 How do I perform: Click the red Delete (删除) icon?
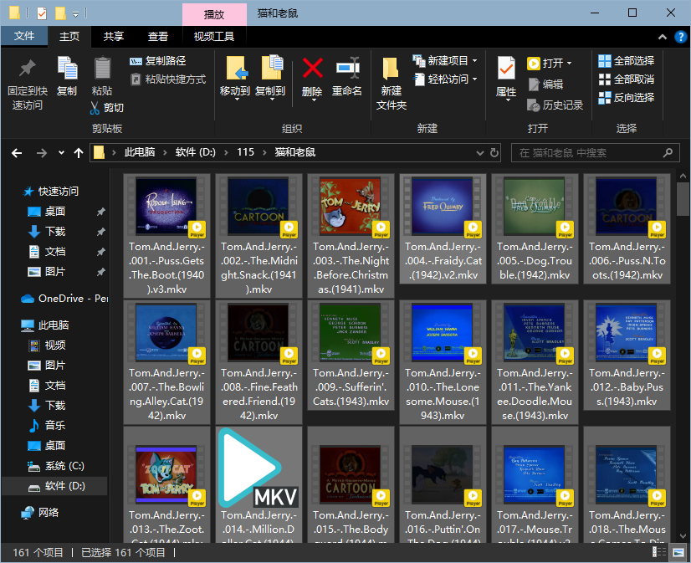(x=312, y=69)
